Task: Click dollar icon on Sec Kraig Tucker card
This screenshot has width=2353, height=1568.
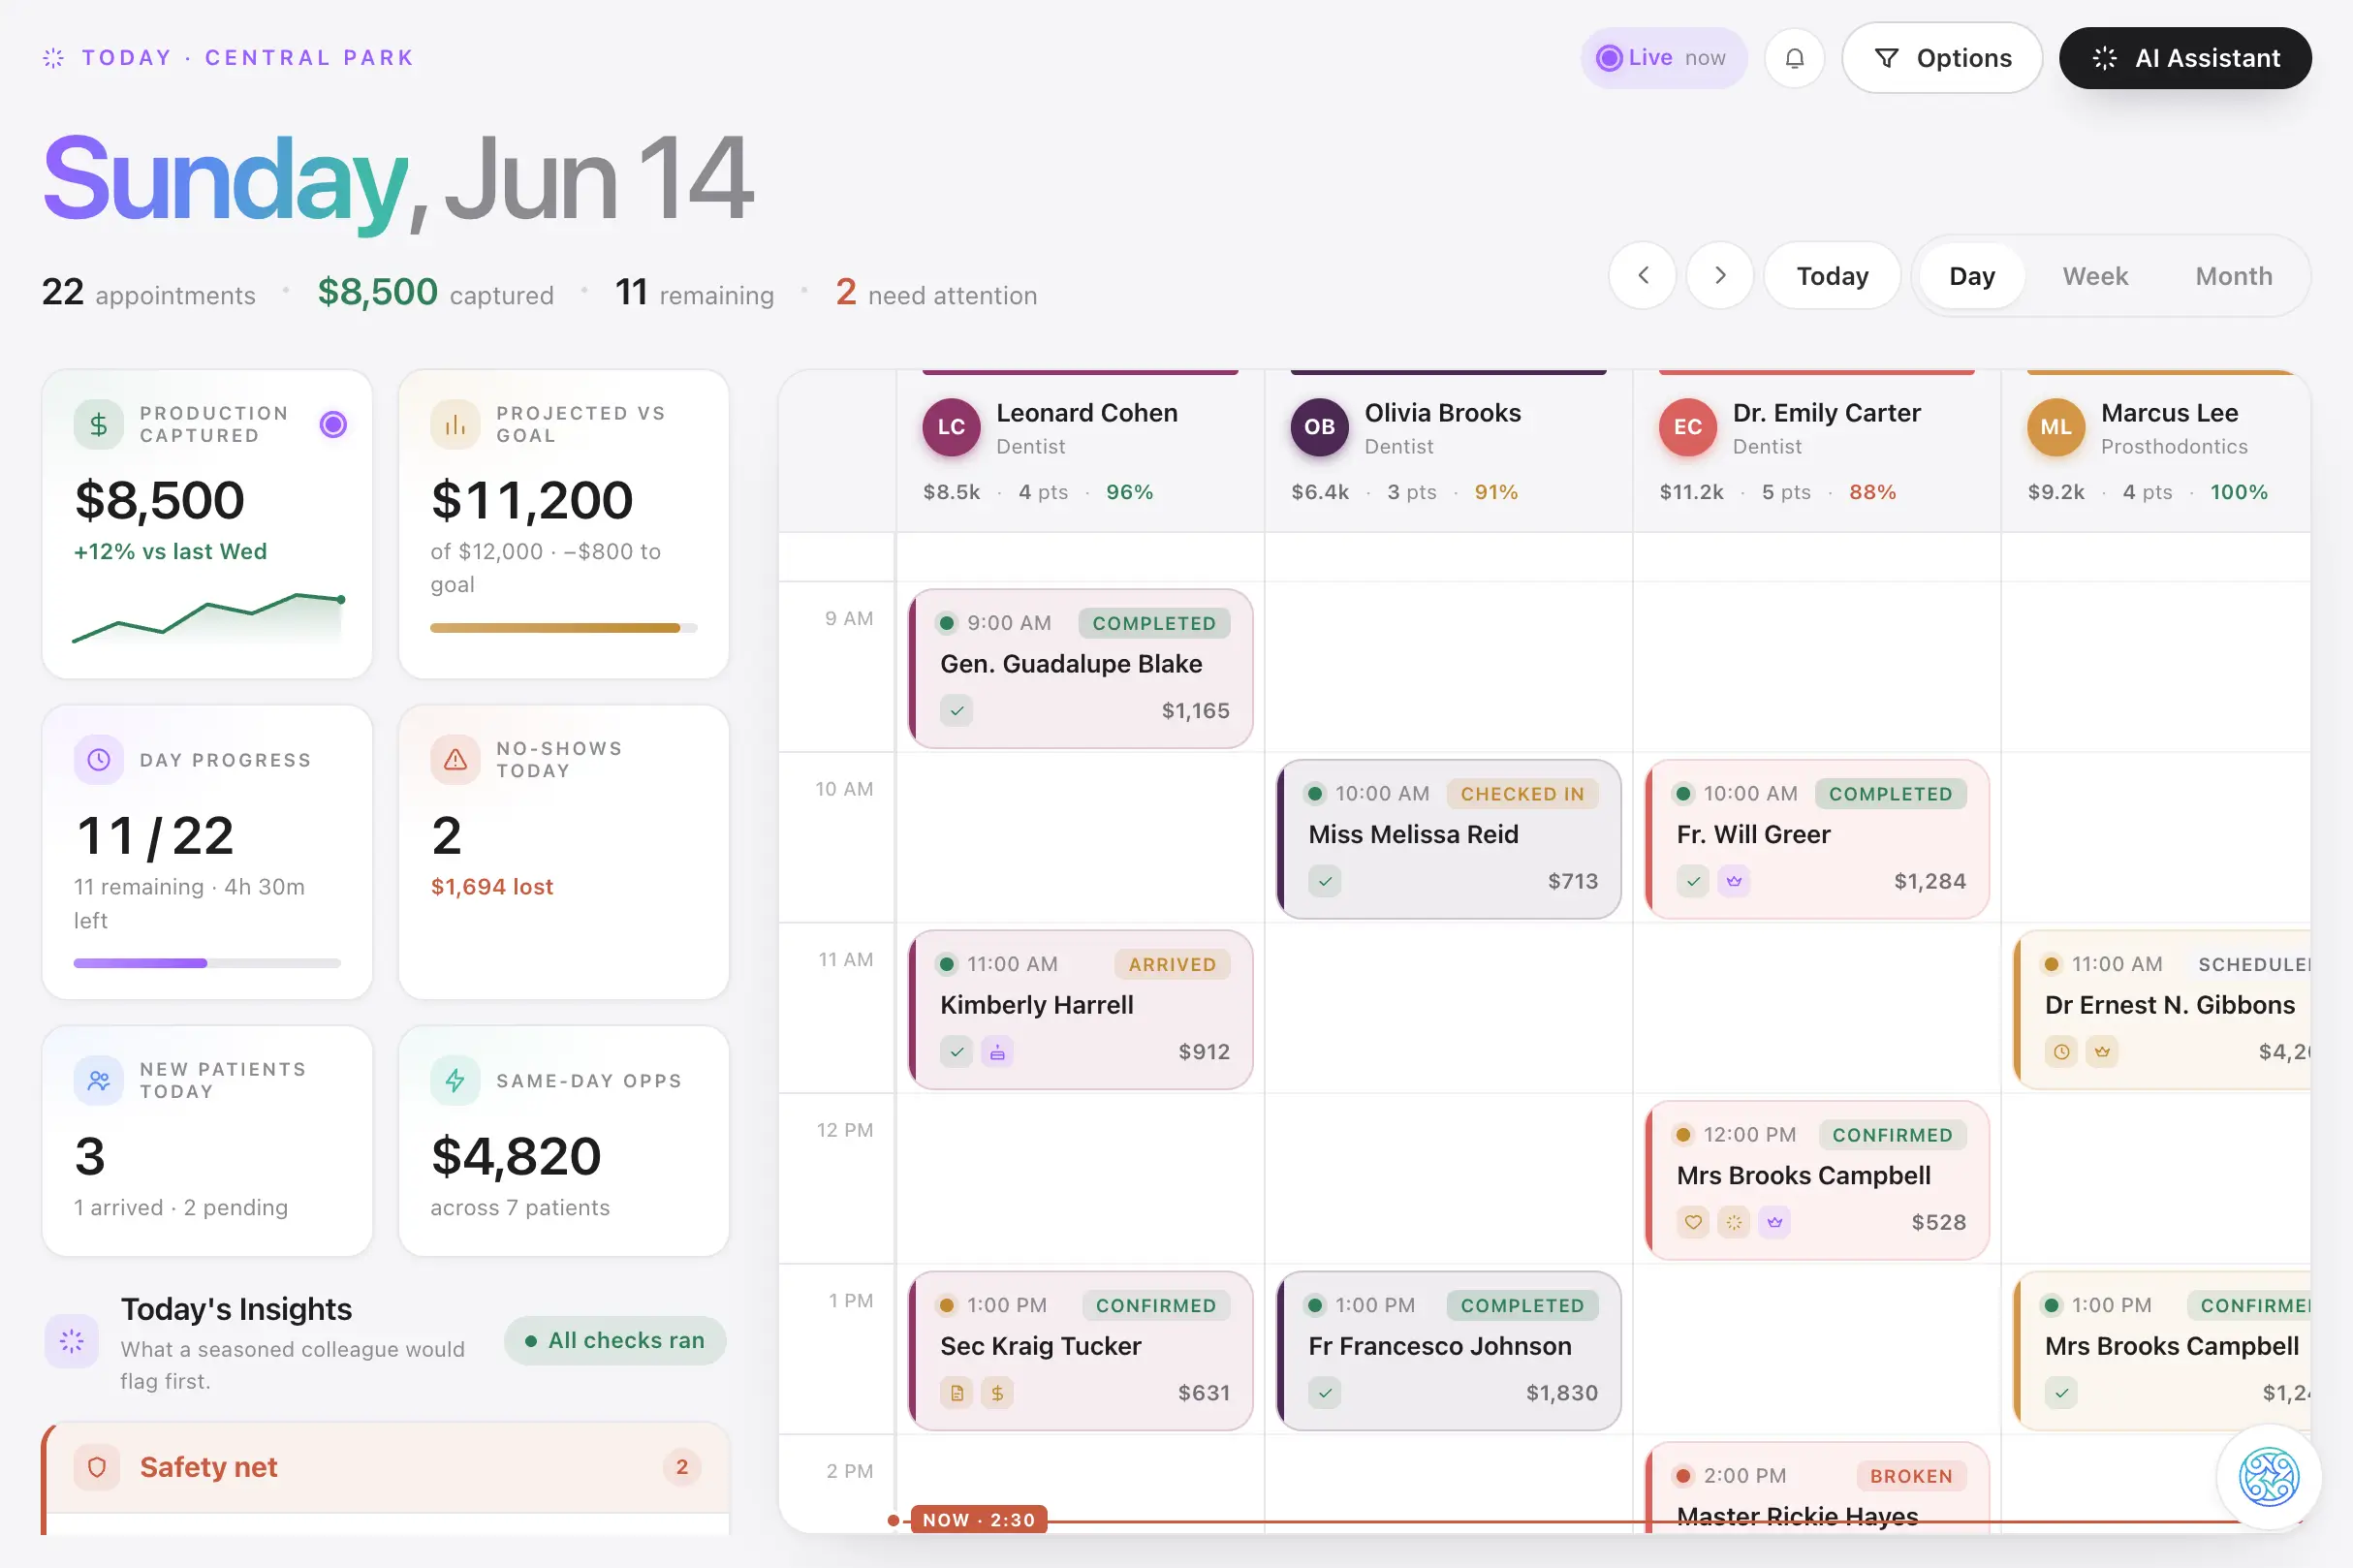Action: point(996,1393)
